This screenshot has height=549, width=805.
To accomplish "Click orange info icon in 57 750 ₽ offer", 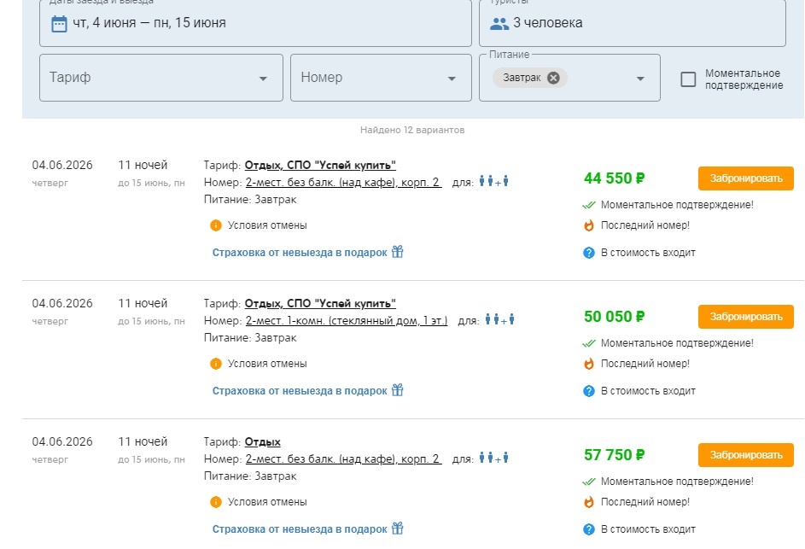I will point(216,502).
